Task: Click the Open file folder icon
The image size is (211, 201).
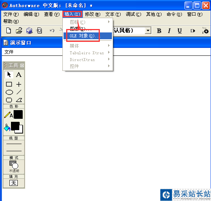Action: (19, 31)
